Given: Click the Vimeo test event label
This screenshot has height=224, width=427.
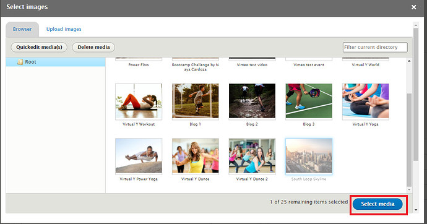Looking at the screenshot, I should pos(309,65).
